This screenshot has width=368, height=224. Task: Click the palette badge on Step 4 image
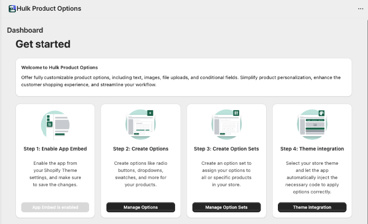coord(321,113)
